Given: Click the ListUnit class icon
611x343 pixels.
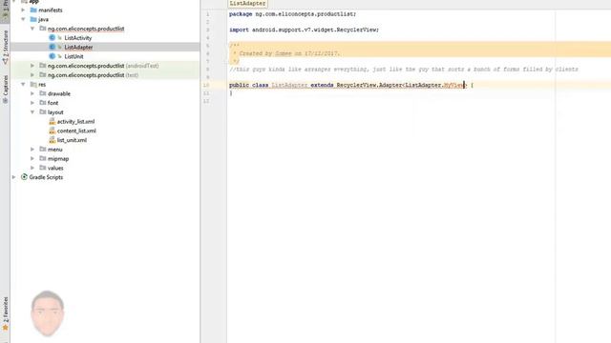Looking at the screenshot, I should (53, 56).
